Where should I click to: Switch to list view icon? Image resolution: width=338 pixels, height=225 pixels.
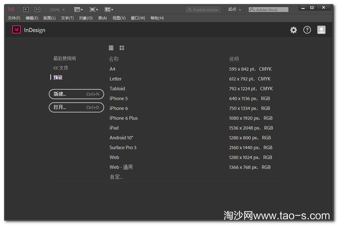pos(111,48)
